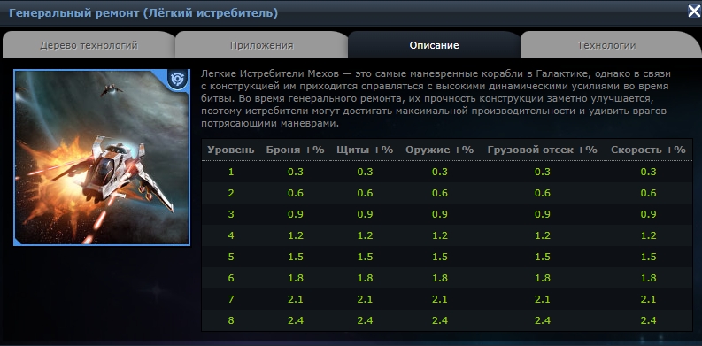Click the Оружие +% column header
Image resolution: width=702 pixels, height=346 pixels.
(440, 150)
